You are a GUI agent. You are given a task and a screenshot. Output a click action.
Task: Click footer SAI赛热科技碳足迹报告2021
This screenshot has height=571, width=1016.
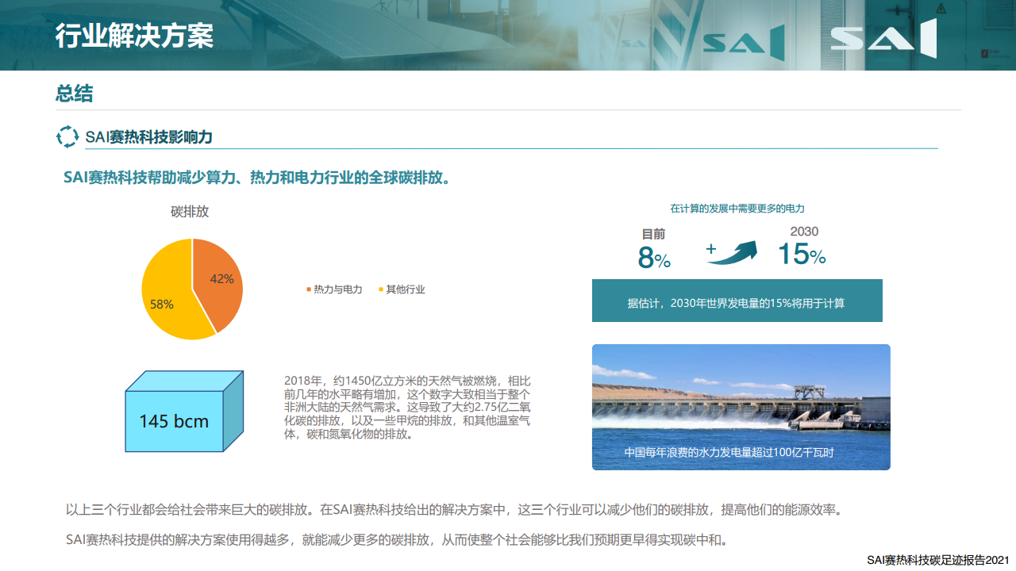pyautogui.click(x=938, y=560)
